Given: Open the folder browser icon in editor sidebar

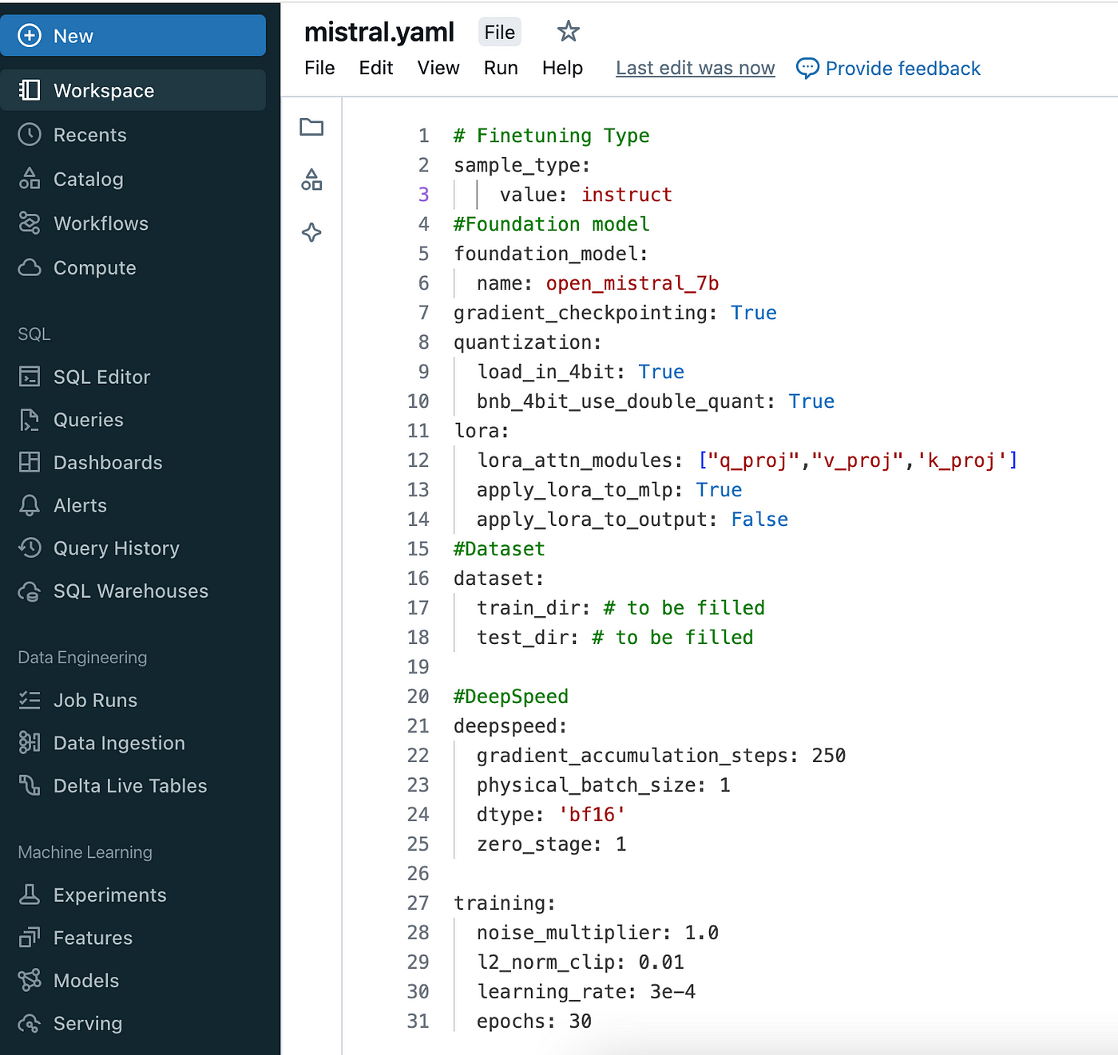Looking at the screenshot, I should (x=311, y=127).
